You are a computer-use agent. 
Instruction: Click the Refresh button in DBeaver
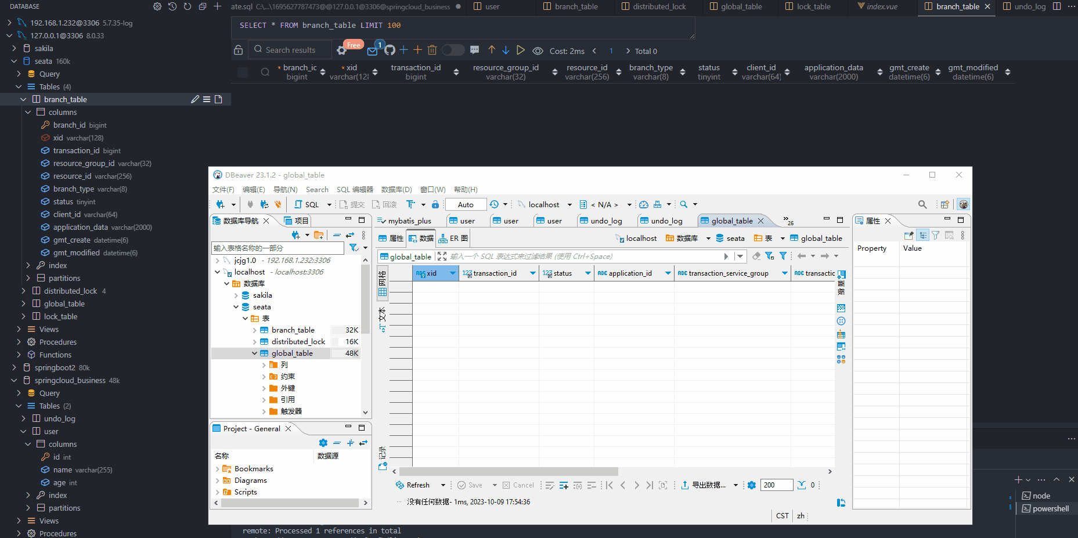[x=413, y=485]
